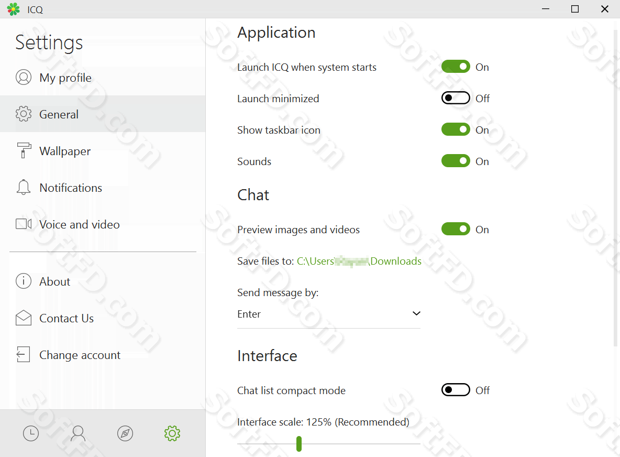Image resolution: width=620 pixels, height=457 pixels.
Task: Click the Show taskbar icon label
Action: pyautogui.click(x=279, y=130)
